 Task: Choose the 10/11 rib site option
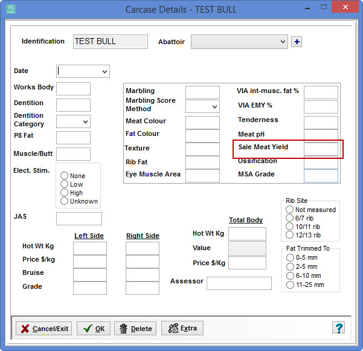pos(290,227)
